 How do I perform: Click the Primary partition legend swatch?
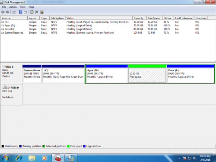pyautogui.click(x=20, y=146)
